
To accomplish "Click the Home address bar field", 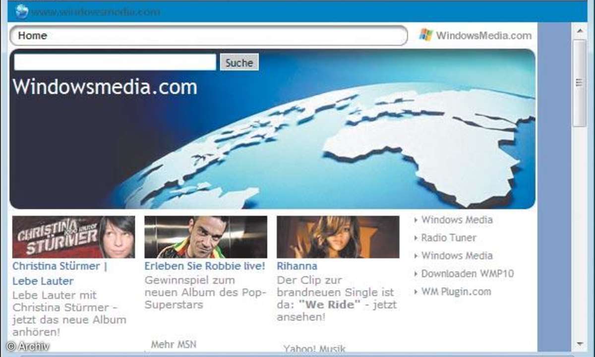I will click(x=208, y=36).
